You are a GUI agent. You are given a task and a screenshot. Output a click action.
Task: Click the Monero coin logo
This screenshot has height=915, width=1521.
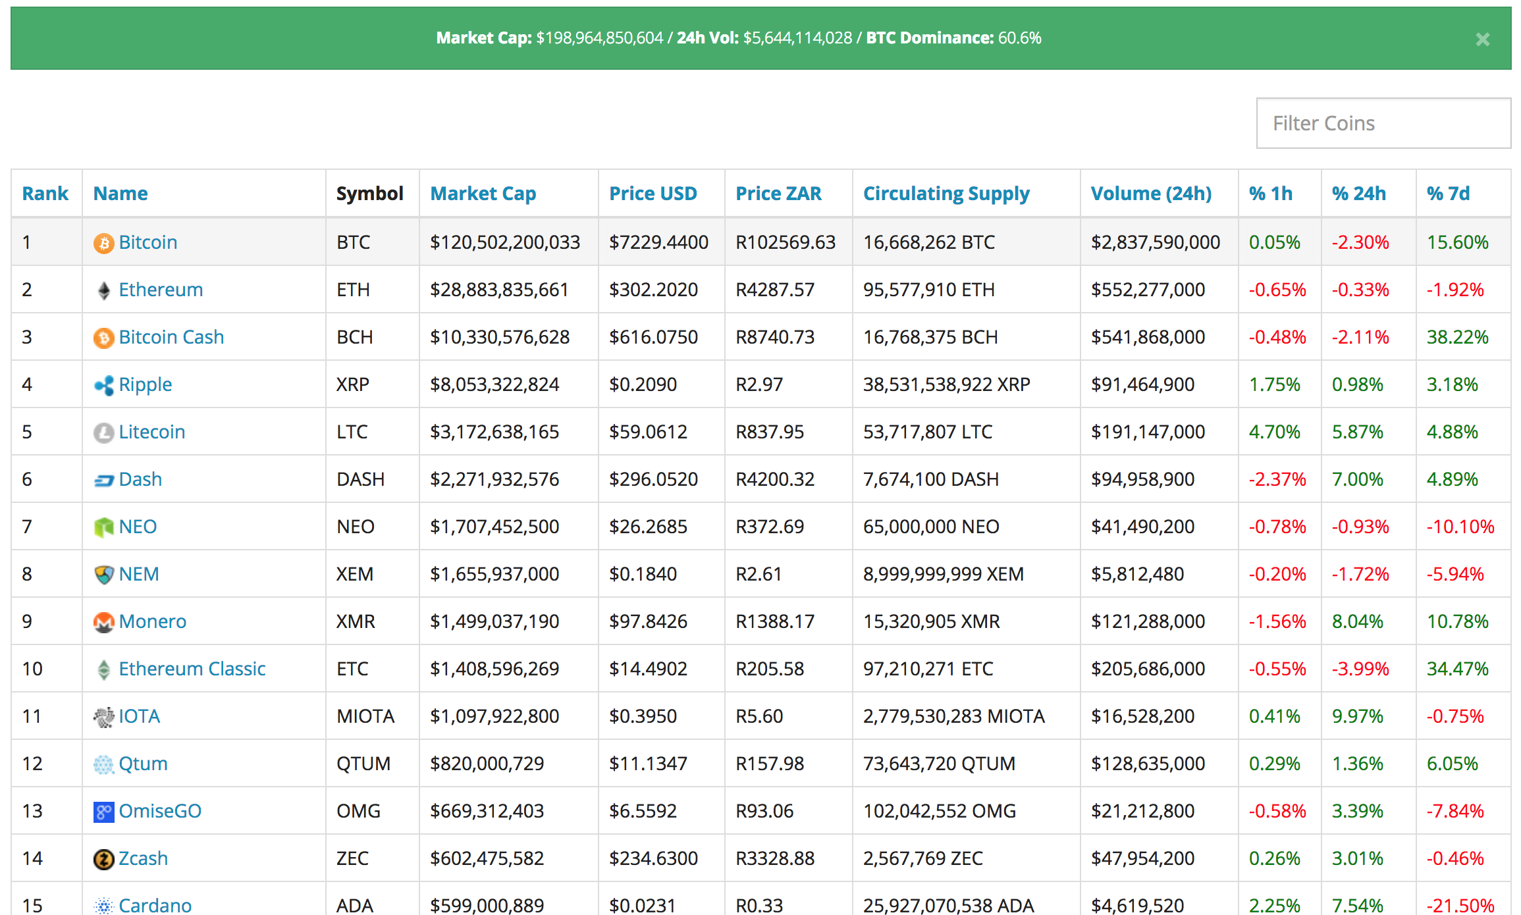click(103, 621)
